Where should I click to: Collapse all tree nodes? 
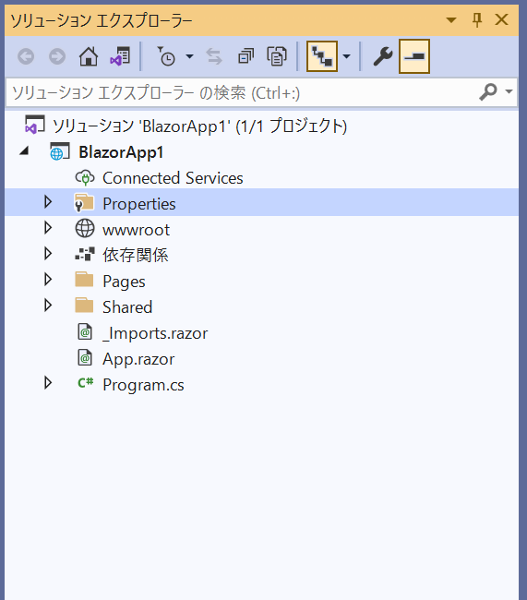pos(246,56)
